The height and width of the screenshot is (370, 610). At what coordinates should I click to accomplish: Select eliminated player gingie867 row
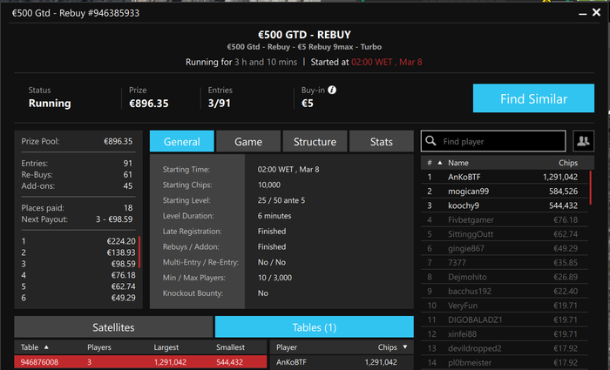tap(505, 248)
